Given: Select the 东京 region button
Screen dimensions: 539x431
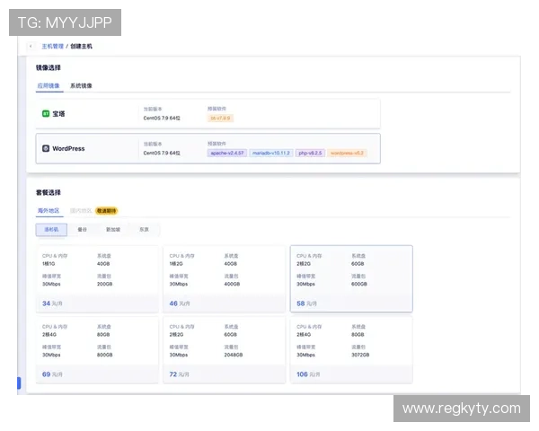Looking at the screenshot, I should 144,230.
